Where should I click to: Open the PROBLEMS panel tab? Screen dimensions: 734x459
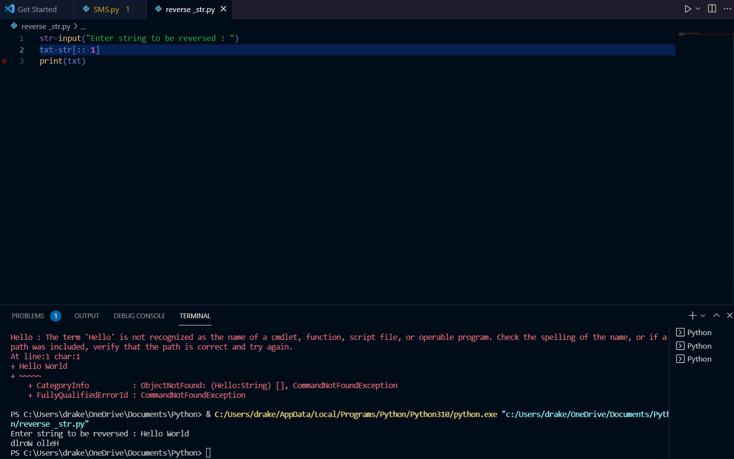pyautogui.click(x=28, y=316)
